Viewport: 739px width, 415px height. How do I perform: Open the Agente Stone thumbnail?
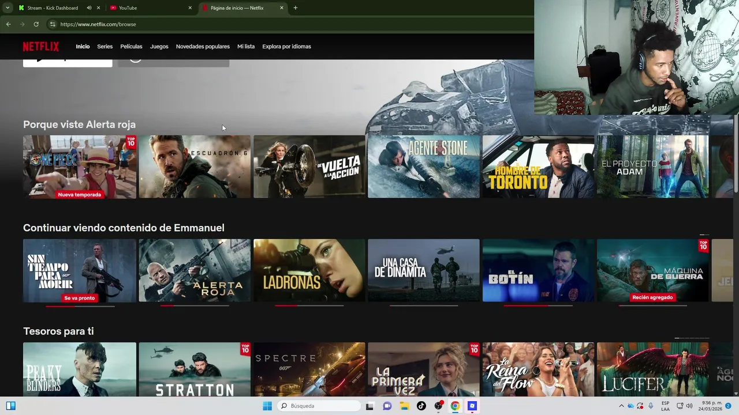coord(424,167)
